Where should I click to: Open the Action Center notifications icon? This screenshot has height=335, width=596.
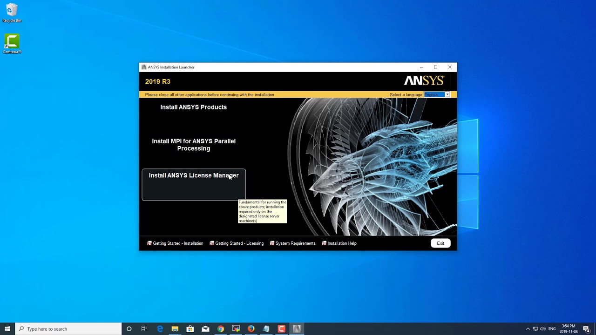coord(586,329)
